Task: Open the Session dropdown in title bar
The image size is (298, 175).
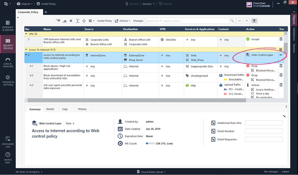Action: (x=148, y=4)
